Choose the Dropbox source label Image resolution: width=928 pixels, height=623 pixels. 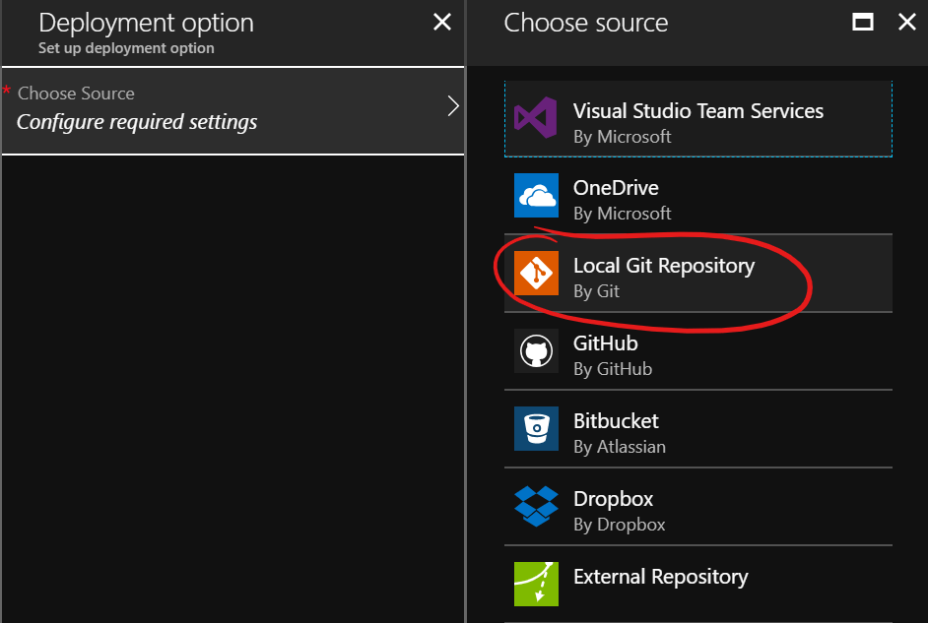(x=613, y=499)
